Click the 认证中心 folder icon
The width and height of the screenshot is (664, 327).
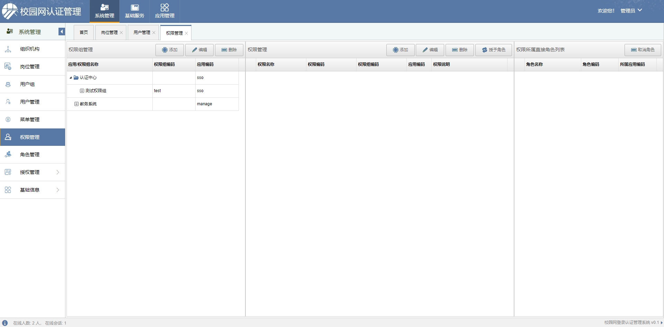[76, 78]
